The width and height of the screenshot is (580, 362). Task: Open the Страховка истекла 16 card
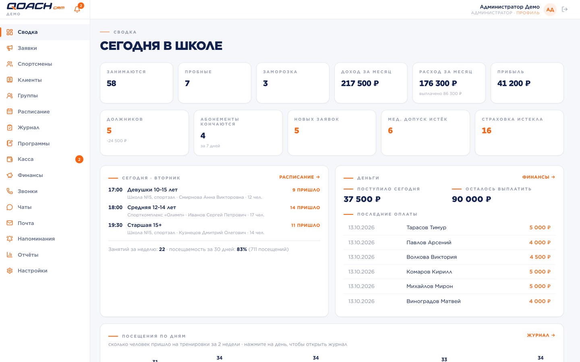pyautogui.click(x=519, y=133)
